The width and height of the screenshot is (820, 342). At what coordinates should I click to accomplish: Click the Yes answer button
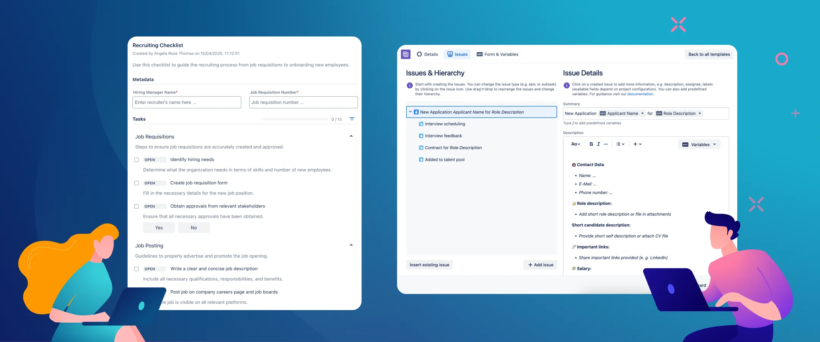pyautogui.click(x=159, y=228)
